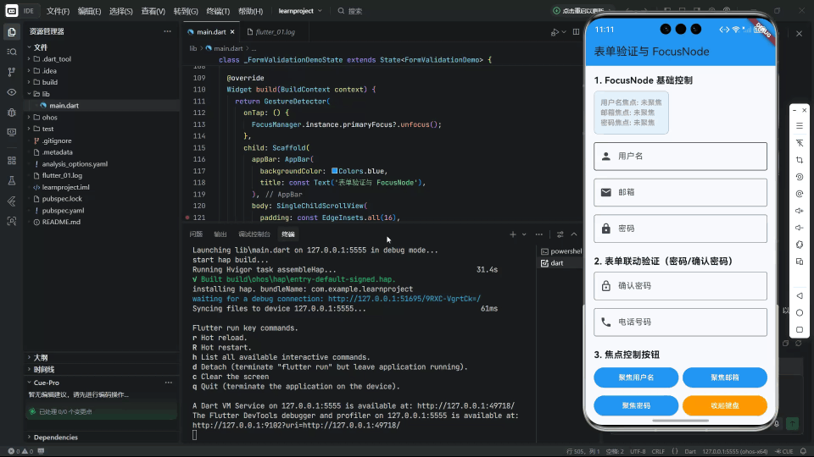The width and height of the screenshot is (814, 457).
Task: Click the emulator recent-apps square button
Action: point(800,329)
